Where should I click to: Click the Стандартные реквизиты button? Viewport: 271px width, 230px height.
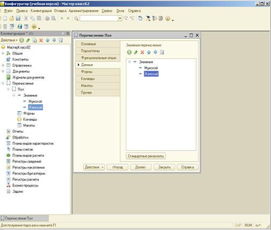pos(146,156)
